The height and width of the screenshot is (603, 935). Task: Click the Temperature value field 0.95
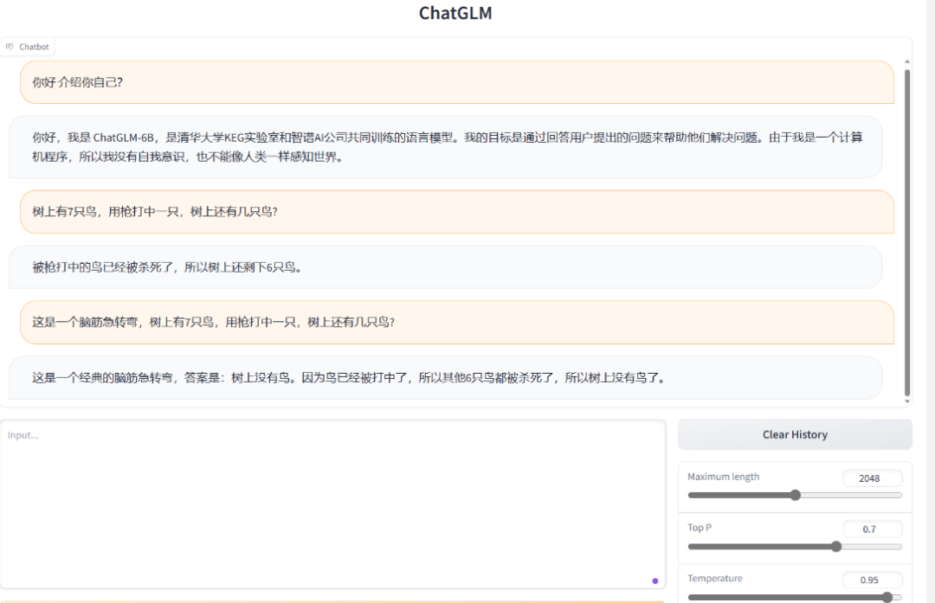click(873, 580)
